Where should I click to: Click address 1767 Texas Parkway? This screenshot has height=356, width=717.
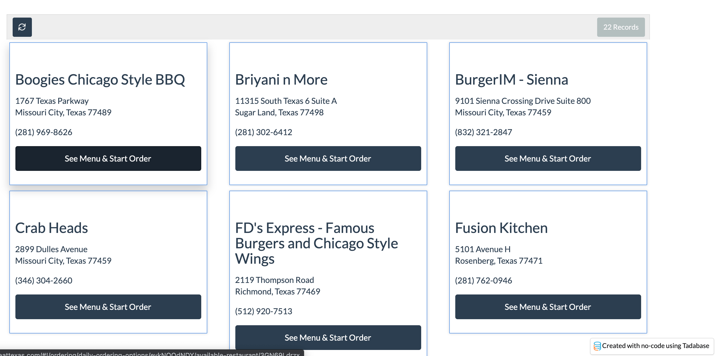[x=52, y=101]
